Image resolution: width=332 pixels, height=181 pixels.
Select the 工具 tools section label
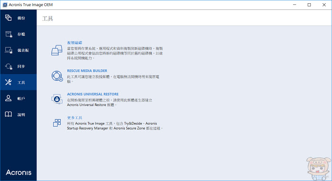pyautogui.click(x=21, y=83)
